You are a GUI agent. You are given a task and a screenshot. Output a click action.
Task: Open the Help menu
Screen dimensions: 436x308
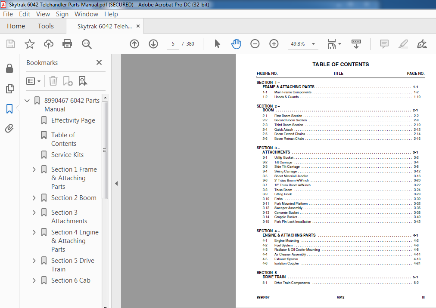pyautogui.click(x=111, y=14)
